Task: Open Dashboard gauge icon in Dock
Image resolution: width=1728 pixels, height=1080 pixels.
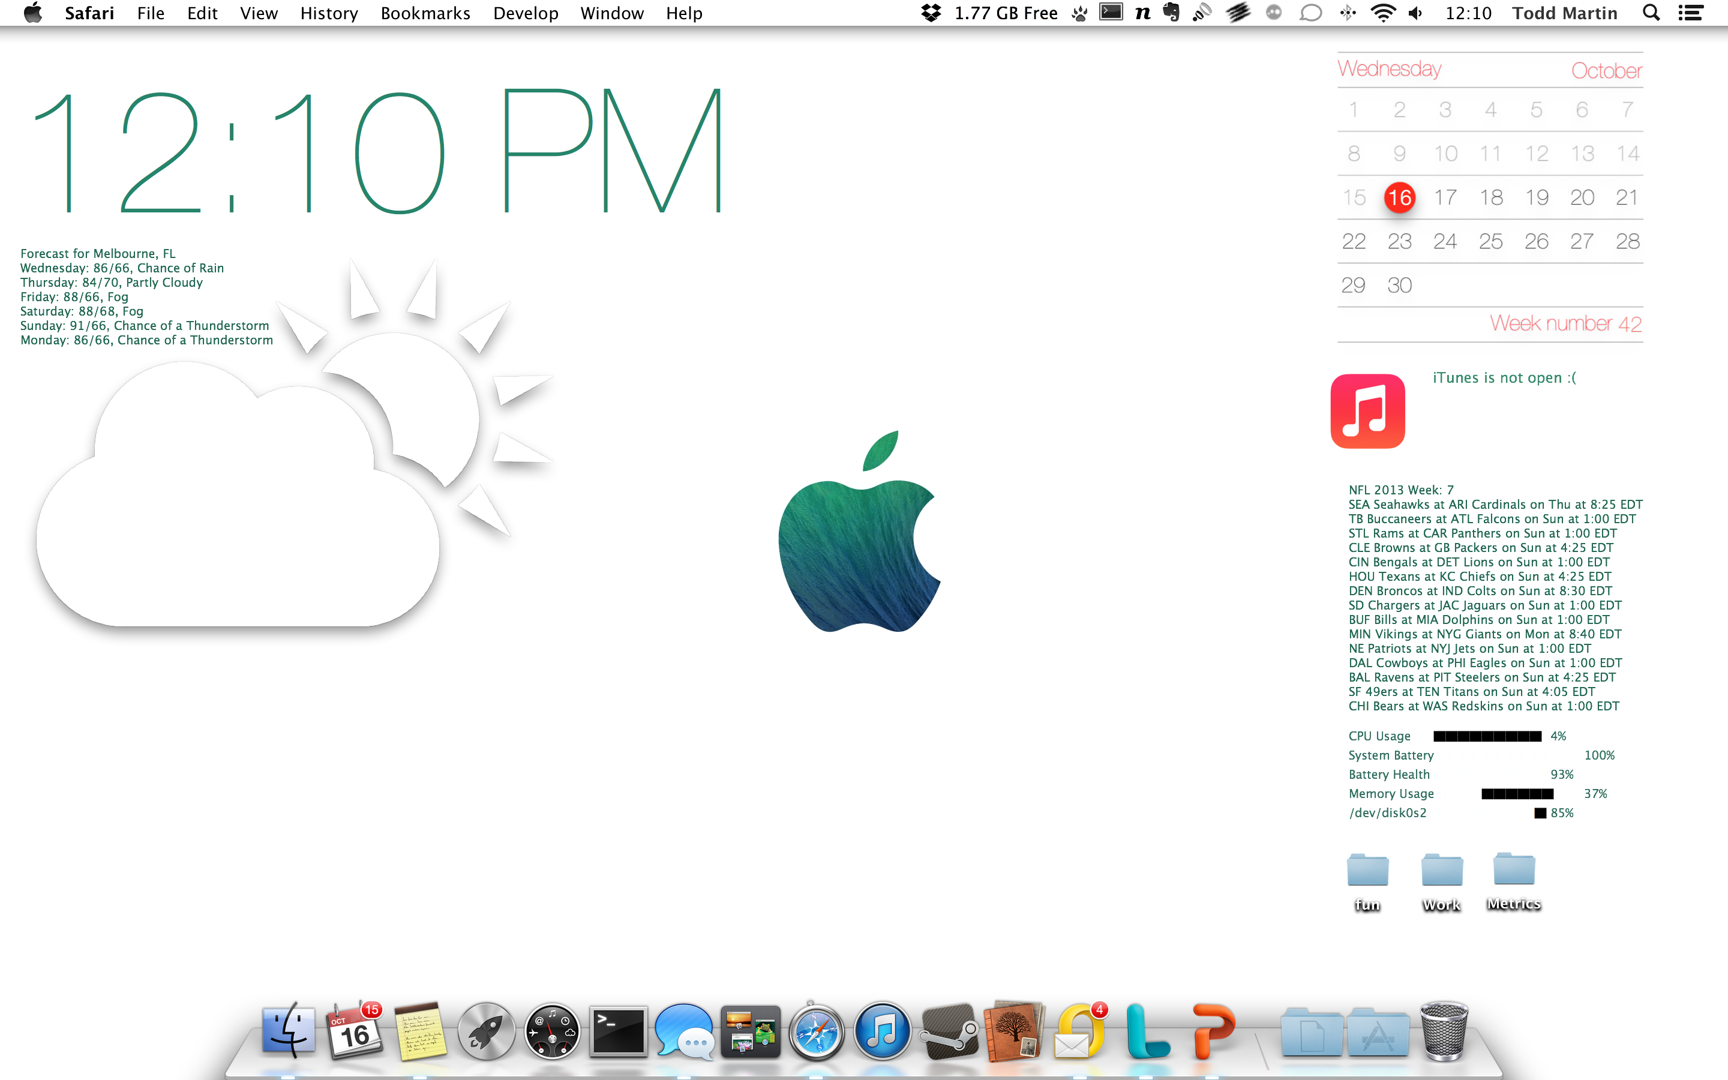Action: tap(552, 1031)
